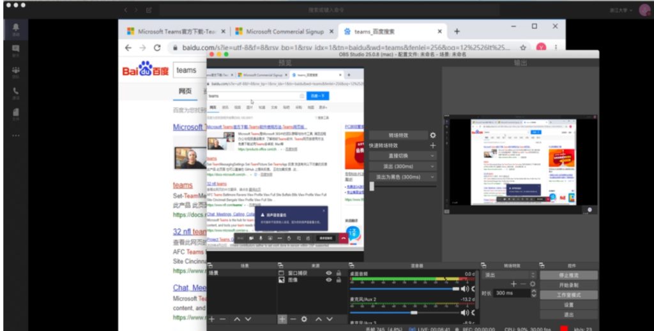Reload the Baidu page in the browser

[157, 48]
